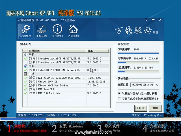Screen dimensions: 181x136
Task: Click the 声卡 speaker category icon
Action: click(25, 54)
